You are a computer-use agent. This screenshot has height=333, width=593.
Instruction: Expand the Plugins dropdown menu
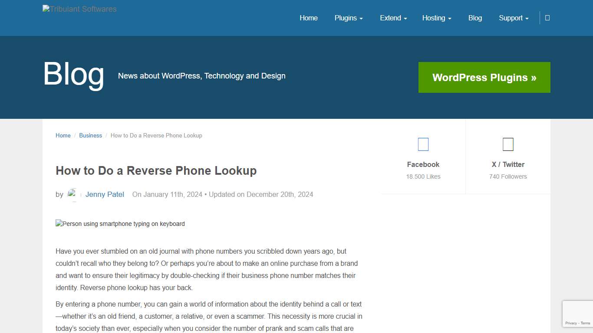click(348, 18)
